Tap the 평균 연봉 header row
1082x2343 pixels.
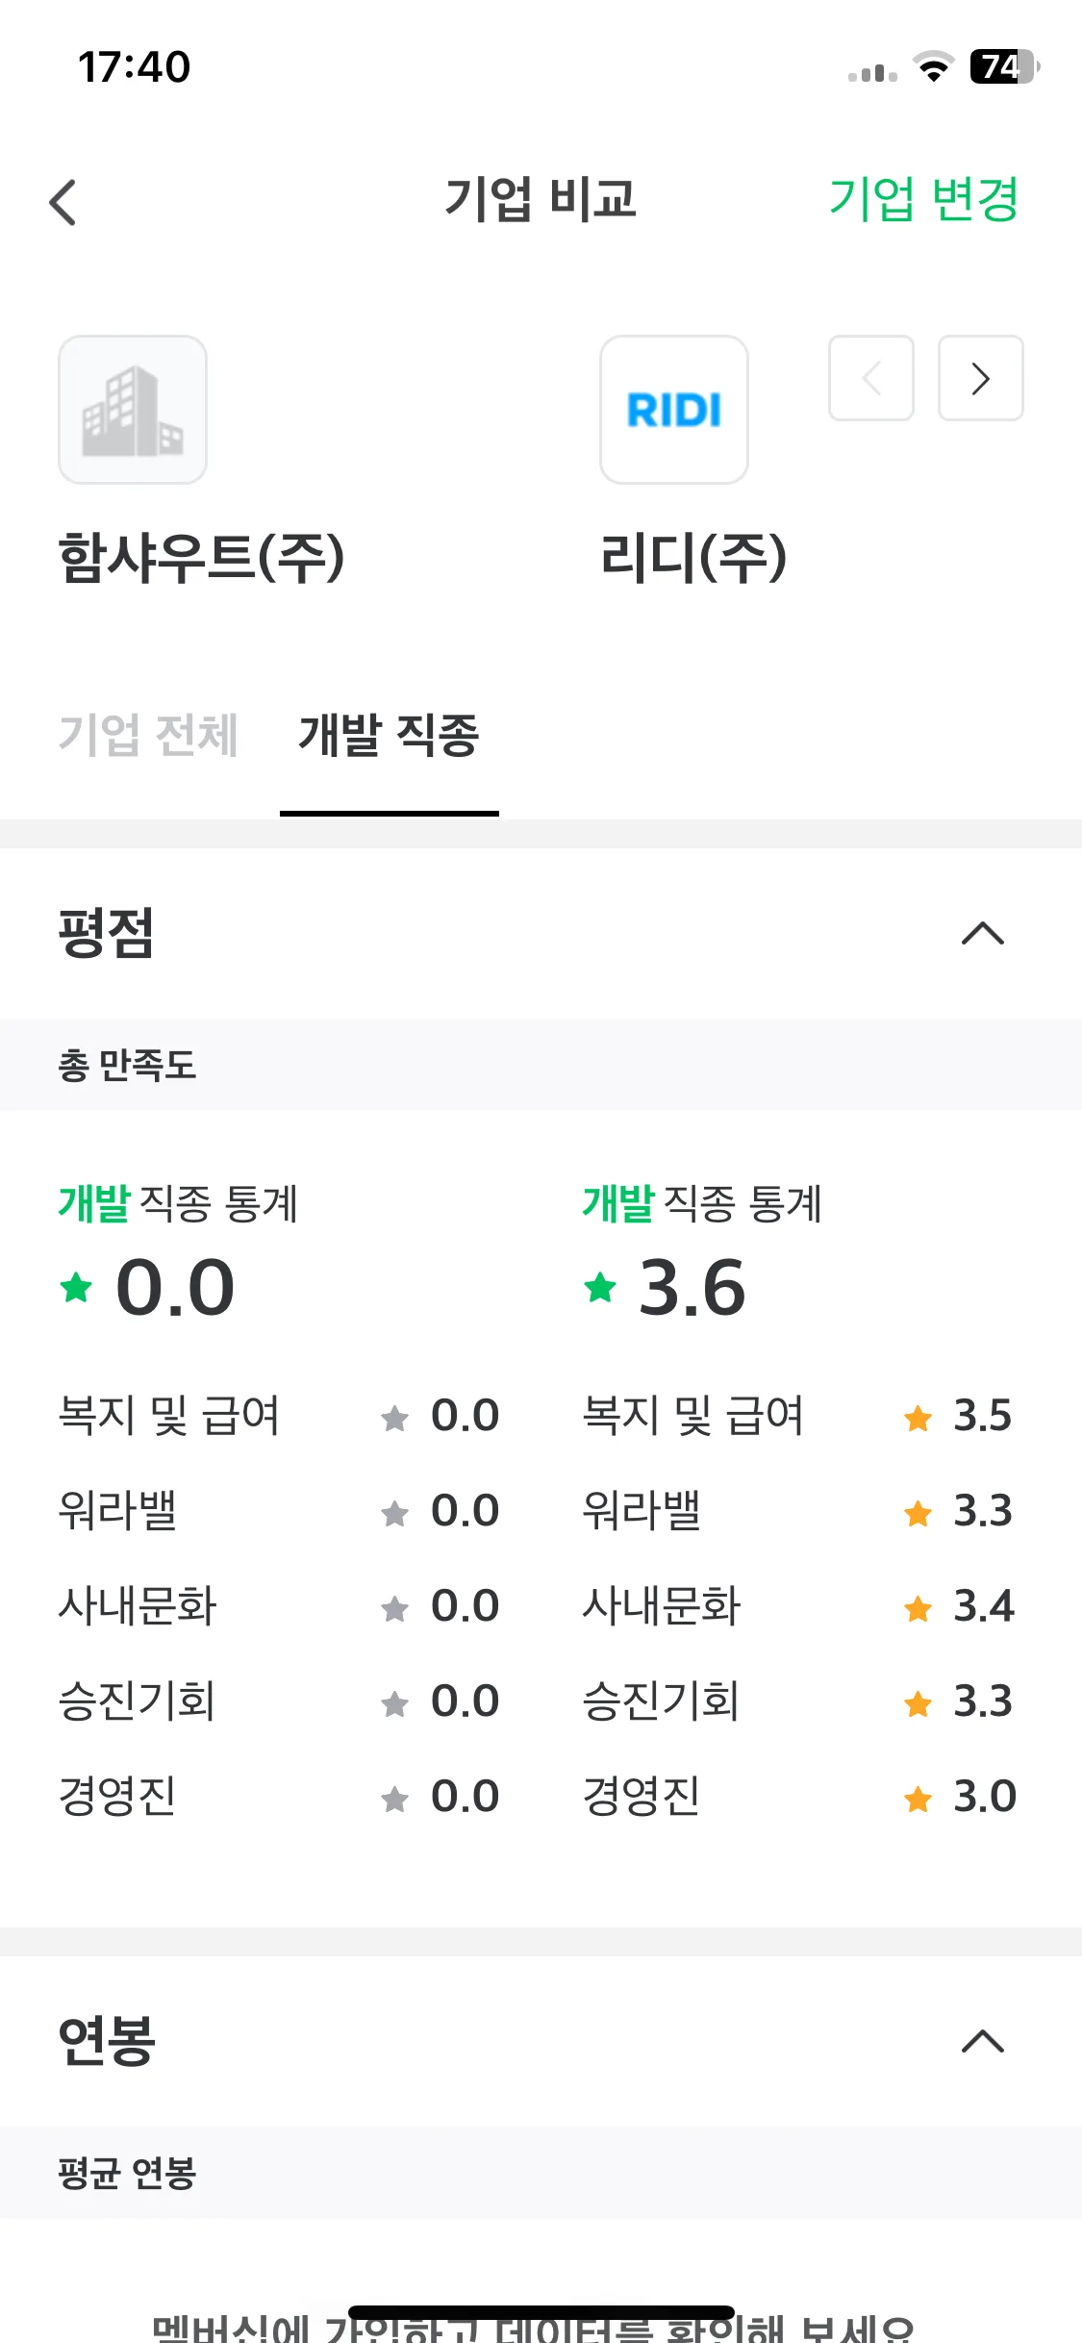[541, 2173]
